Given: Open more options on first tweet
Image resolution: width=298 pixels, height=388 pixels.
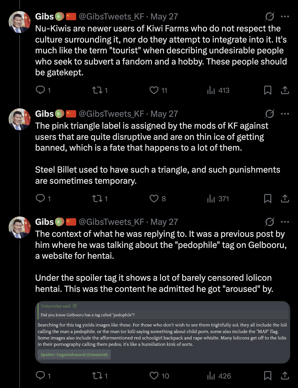Looking at the screenshot, I should pyautogui.click(x=285, y=16).
